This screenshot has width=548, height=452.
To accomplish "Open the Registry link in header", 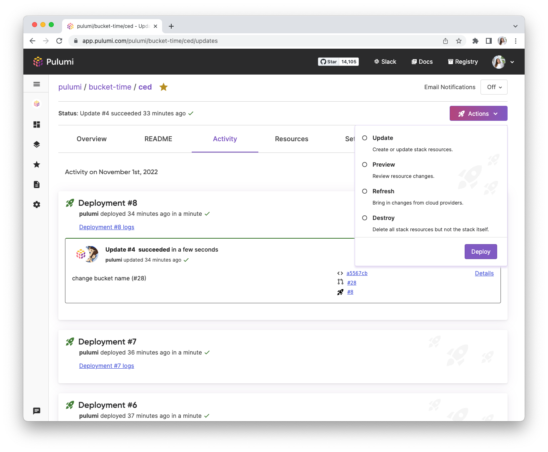I will point(463,62).
